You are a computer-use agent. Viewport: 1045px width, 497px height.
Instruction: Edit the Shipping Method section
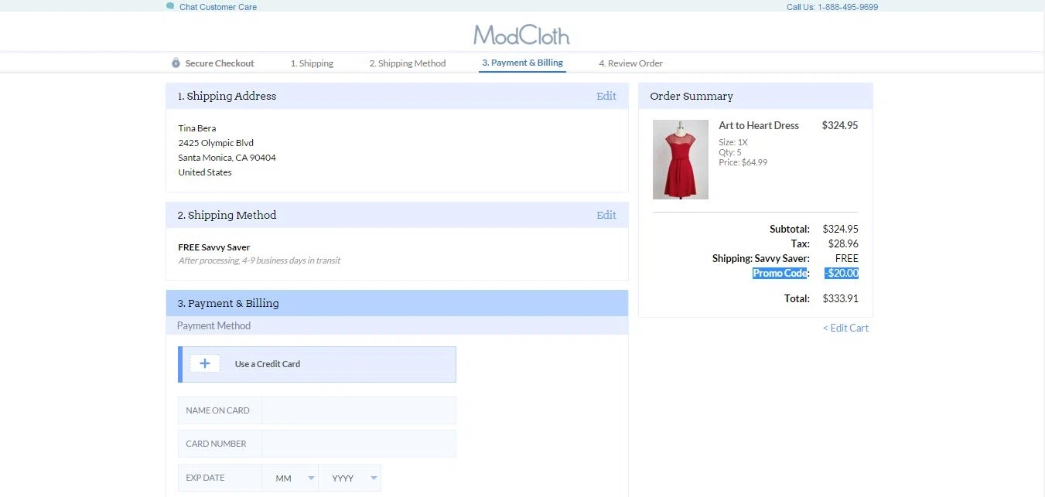point(606,215)
